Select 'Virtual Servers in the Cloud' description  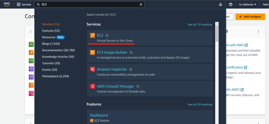click(115, 41)
